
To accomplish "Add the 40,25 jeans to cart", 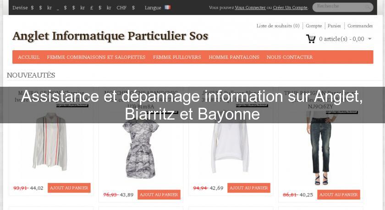I will click(x=339, y=194).
